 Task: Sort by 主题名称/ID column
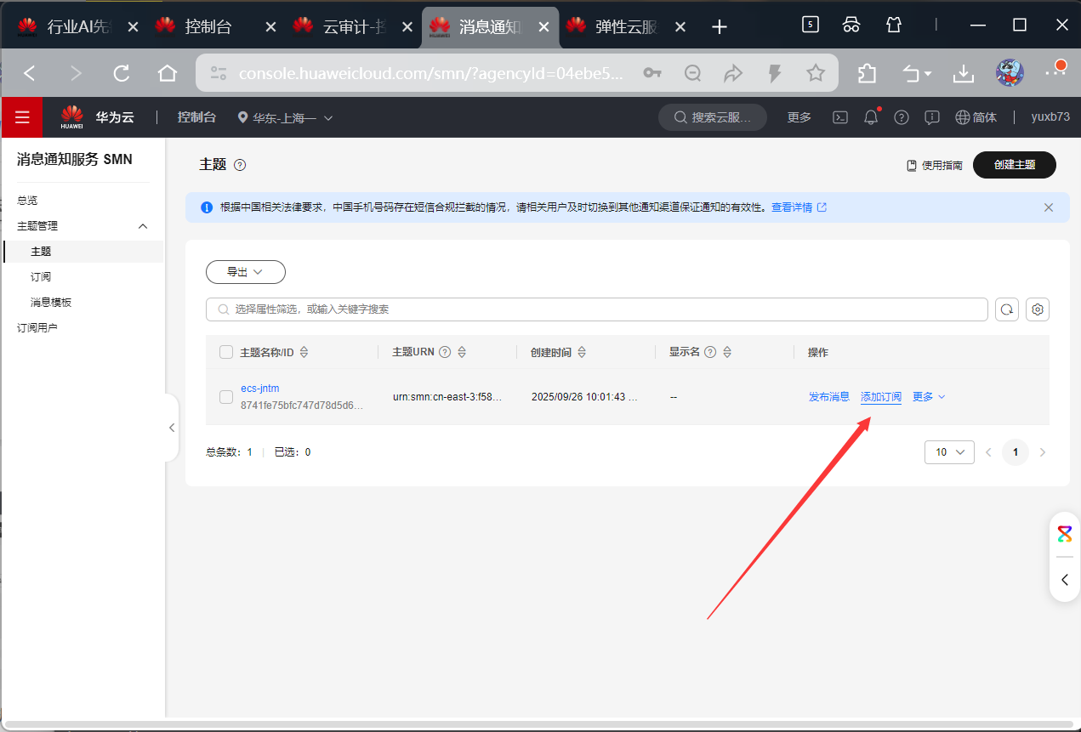click(304, 352)
